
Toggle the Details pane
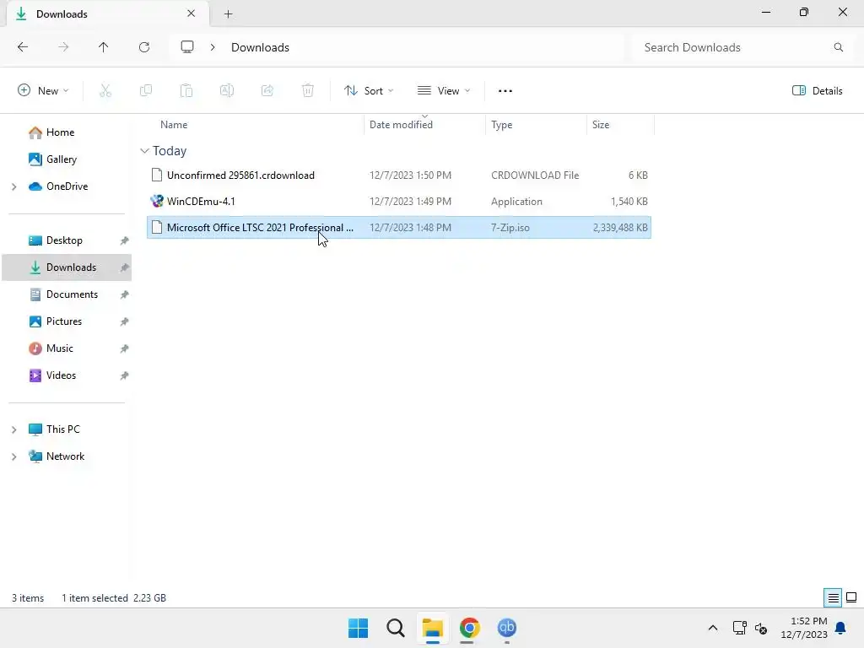pos(817,90)
